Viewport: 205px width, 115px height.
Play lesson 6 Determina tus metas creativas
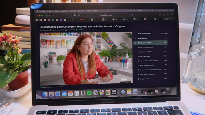pos(151,61)
